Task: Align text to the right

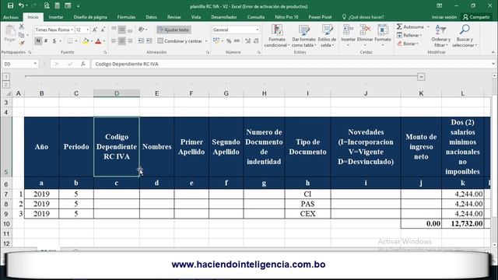Action: 130,41
